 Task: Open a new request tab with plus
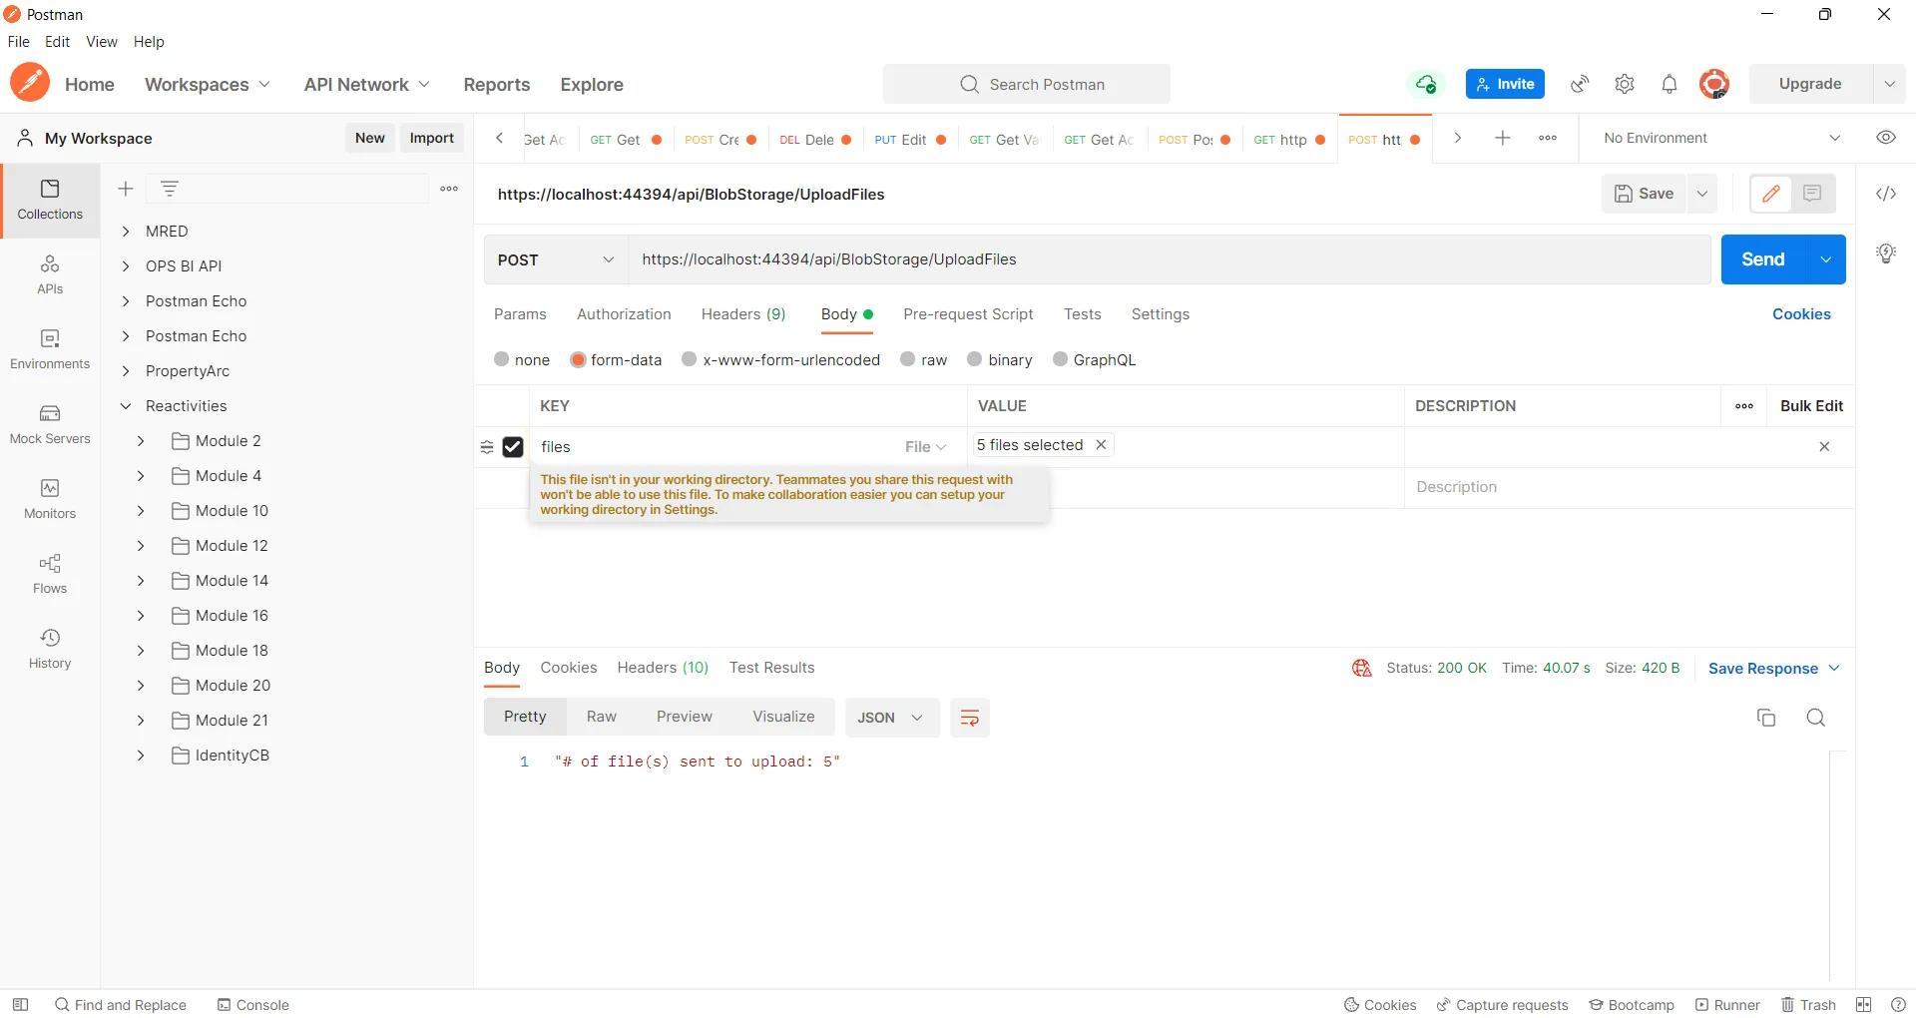1503,138
